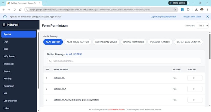This screenshot has width=211, height=112.
Task: Reload the page with the refresh icon
Action: 15,10
